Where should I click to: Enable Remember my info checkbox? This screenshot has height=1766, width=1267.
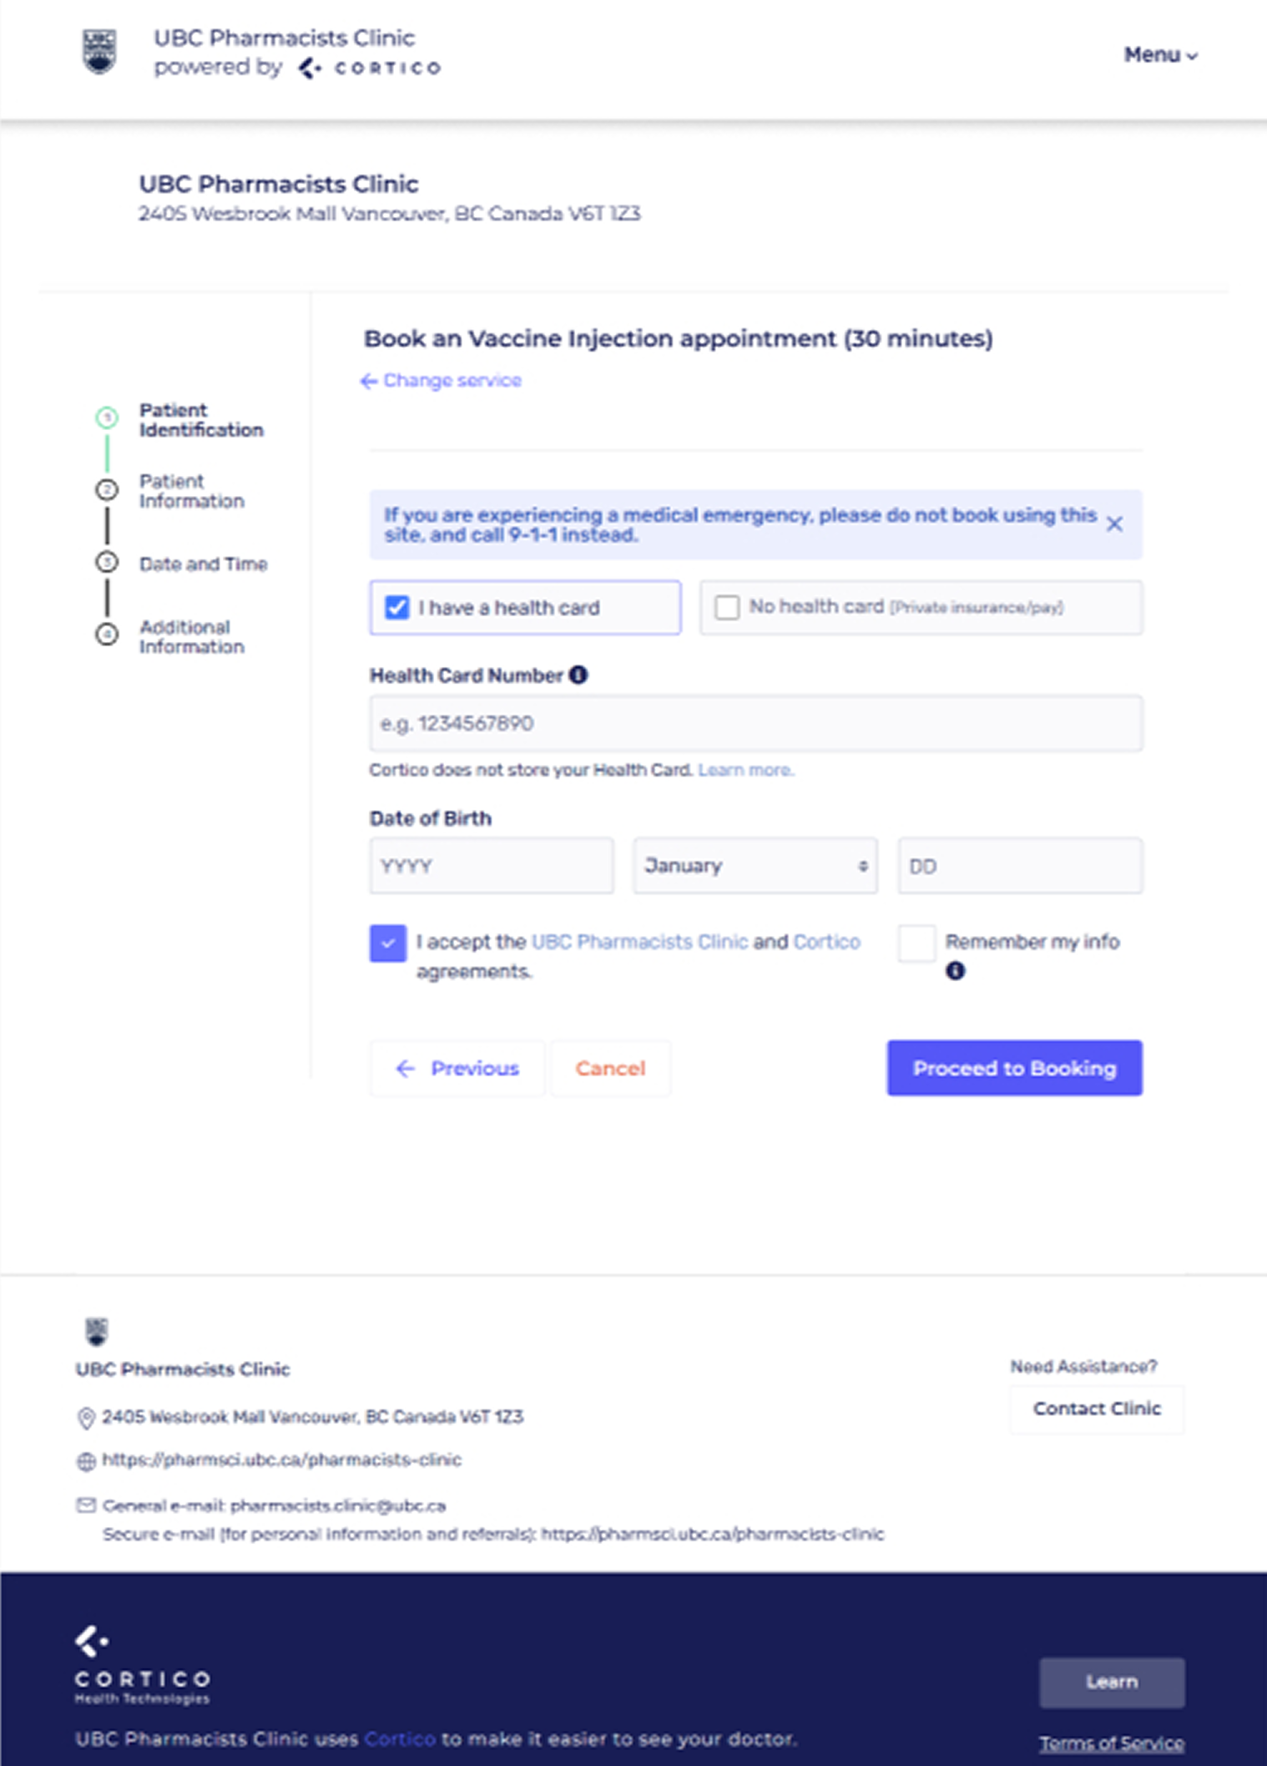tap(916, 944)
